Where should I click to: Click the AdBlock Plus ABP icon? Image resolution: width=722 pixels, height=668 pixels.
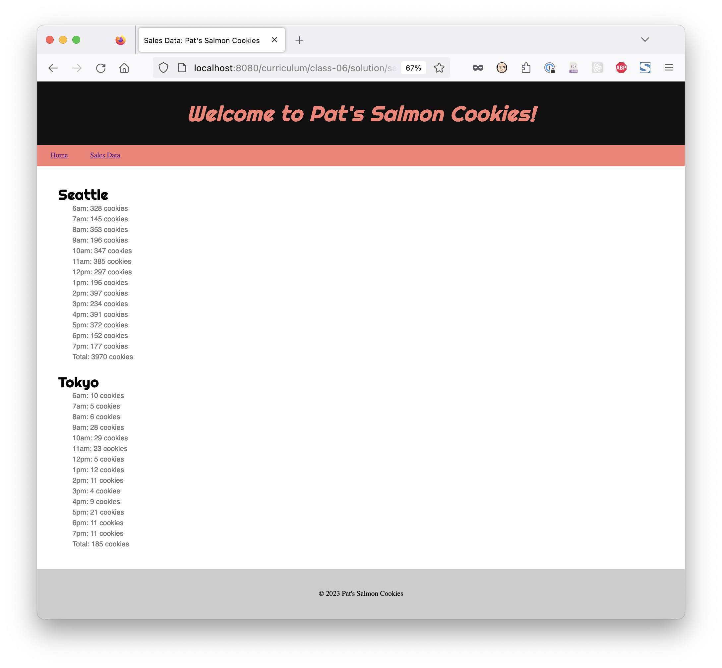621,68
